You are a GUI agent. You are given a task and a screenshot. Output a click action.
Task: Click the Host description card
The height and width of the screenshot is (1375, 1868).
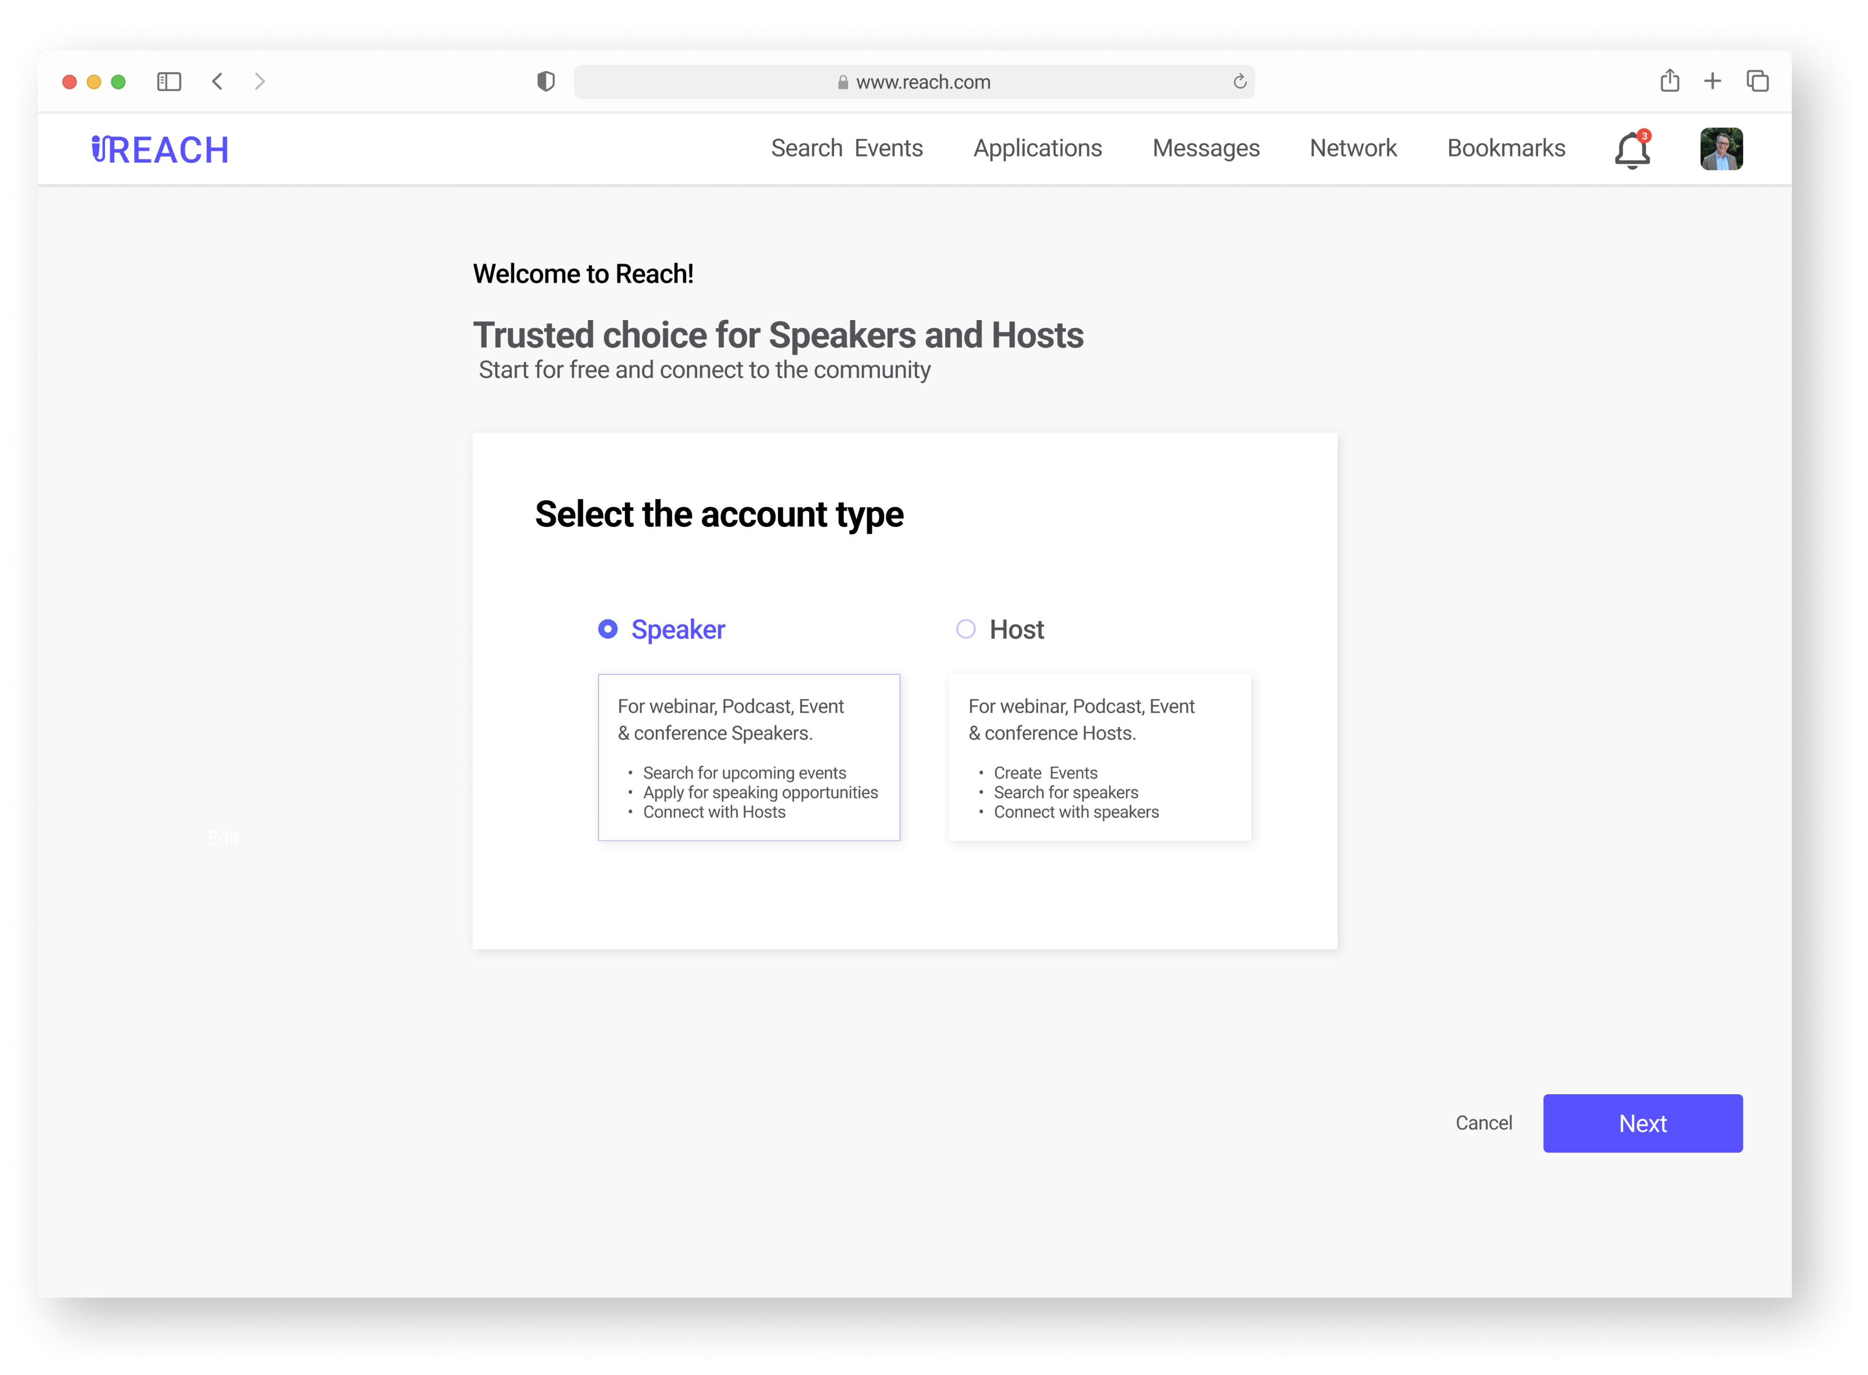1099,757
